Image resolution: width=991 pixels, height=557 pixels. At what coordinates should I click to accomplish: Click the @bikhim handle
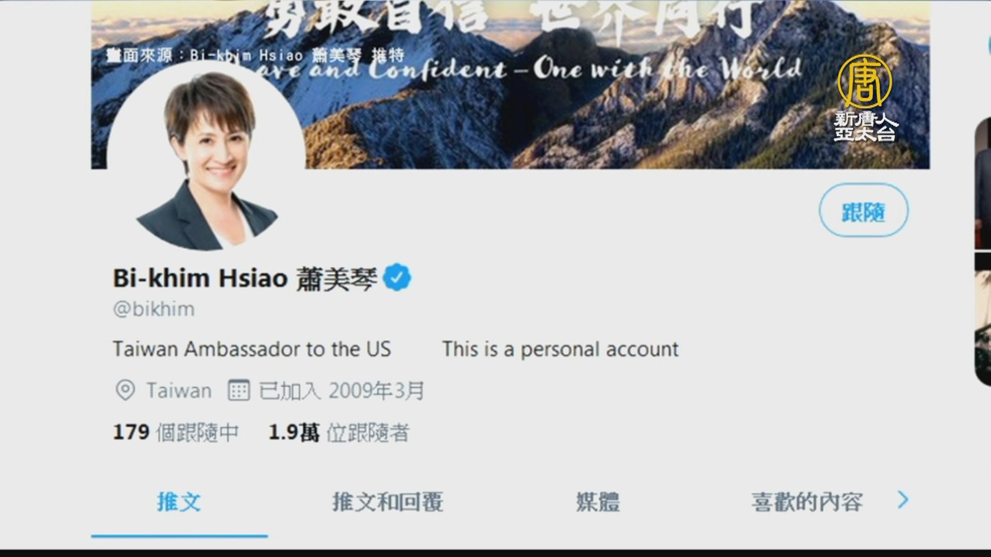(x=154, y=309)
